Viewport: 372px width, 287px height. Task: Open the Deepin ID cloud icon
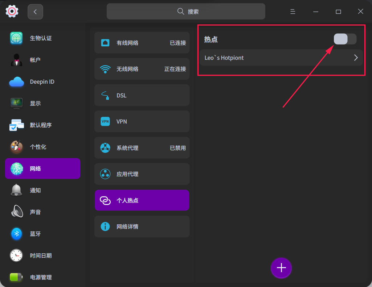tap(16, 82)
